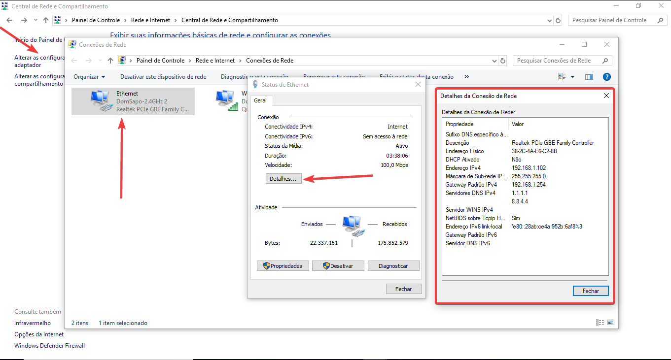Select the NetBIOS sobre Tcpip row

525,218
